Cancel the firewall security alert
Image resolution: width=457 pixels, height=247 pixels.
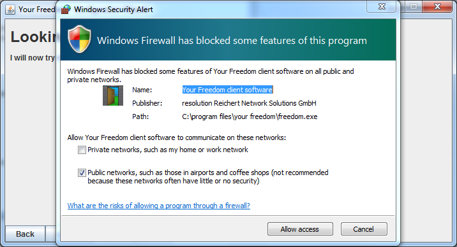pos(364,229)
